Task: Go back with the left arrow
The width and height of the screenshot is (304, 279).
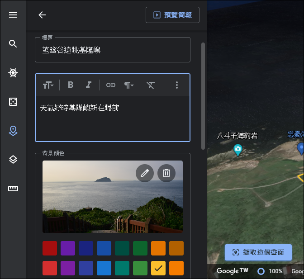Action: point(42,15)
